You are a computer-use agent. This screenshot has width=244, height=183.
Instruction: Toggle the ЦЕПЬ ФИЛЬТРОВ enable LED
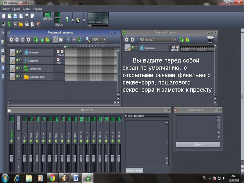point(126,117)
